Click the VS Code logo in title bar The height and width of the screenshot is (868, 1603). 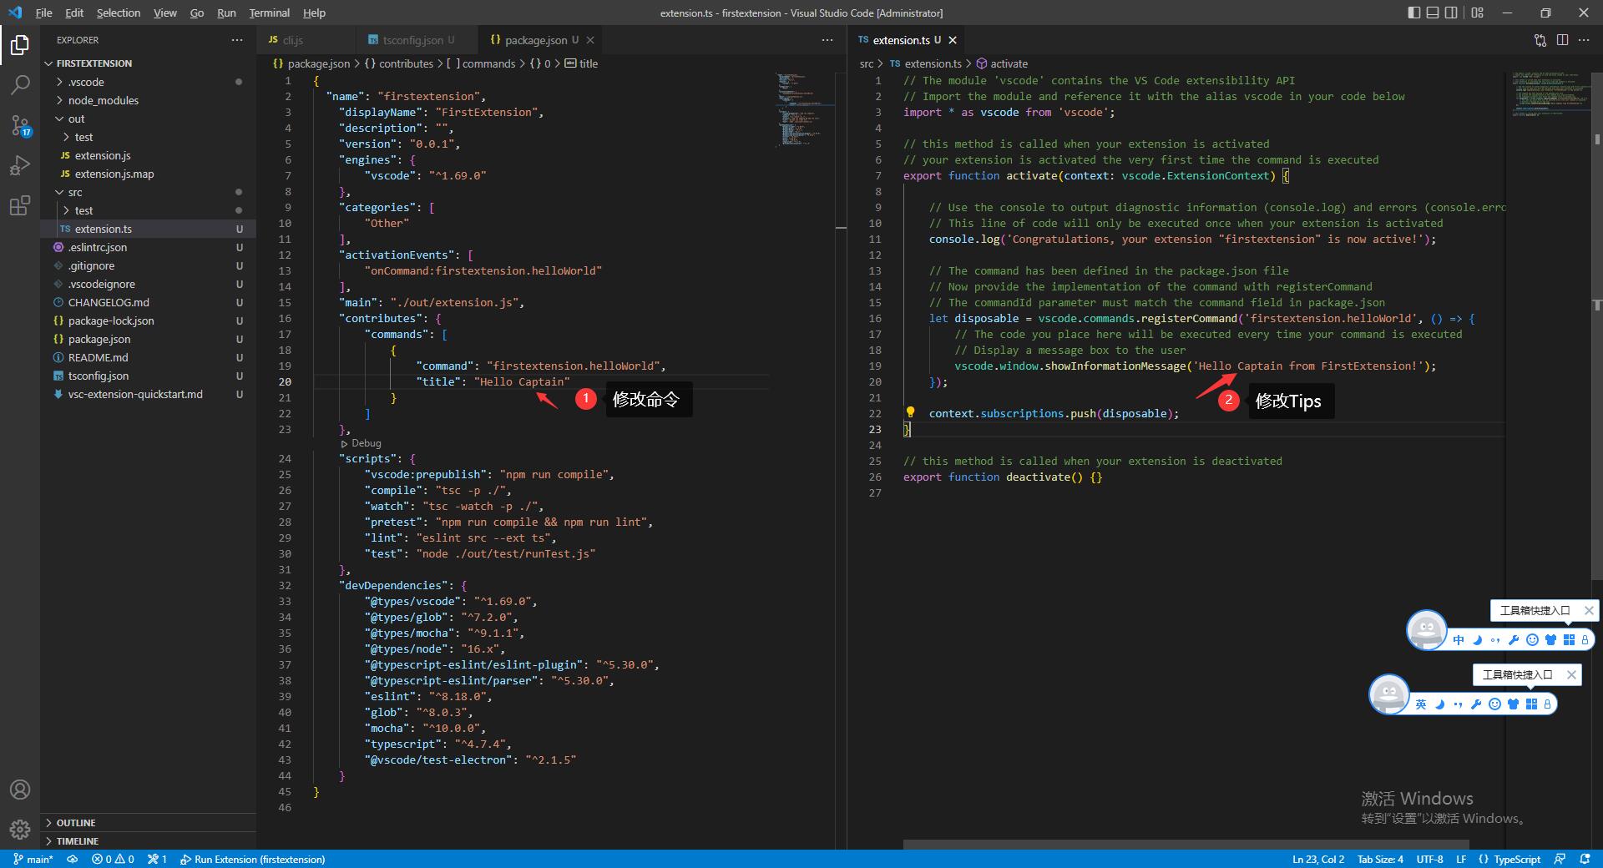coord(15,13)
